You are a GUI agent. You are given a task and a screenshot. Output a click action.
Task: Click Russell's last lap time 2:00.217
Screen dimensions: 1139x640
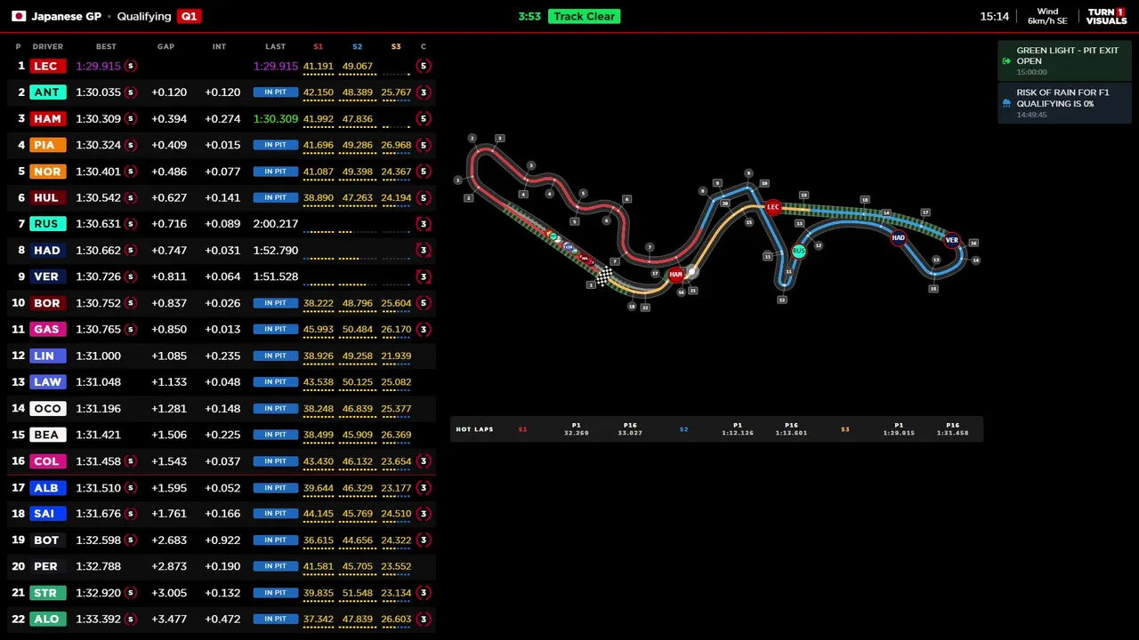coord(275,224)
